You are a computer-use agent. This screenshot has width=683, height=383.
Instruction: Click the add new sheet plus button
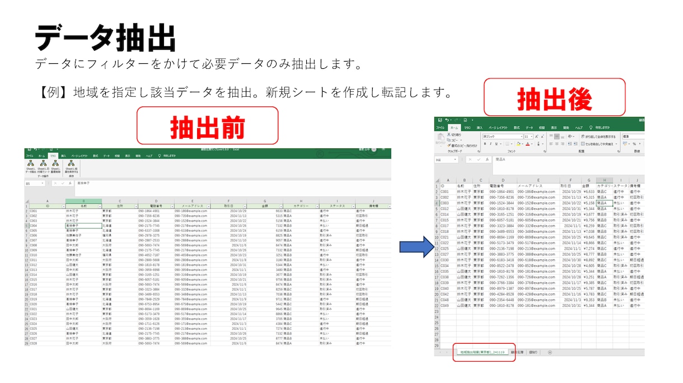pos(550,352)
